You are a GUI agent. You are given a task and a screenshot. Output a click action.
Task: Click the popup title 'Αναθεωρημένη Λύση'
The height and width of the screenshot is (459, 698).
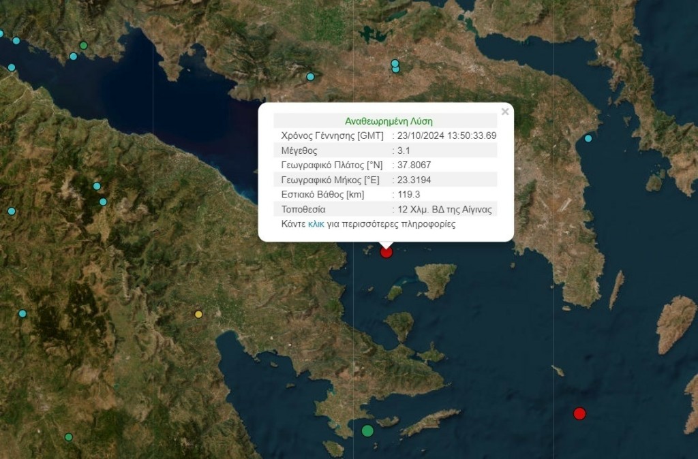click(389, 121)
